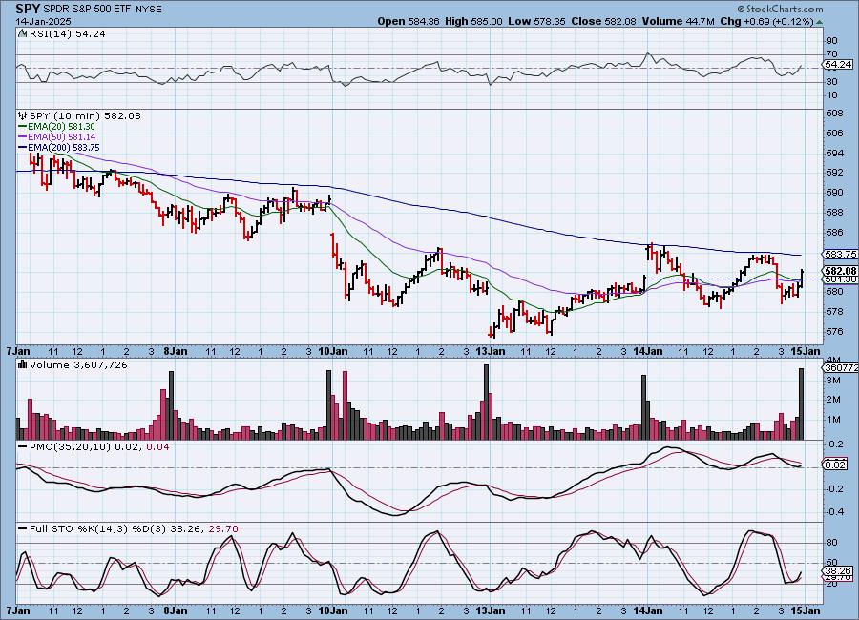This screenshot has width=859, height=620.
Task: Click 15Jan date marker under price panel
Action: tap(807, 350)
